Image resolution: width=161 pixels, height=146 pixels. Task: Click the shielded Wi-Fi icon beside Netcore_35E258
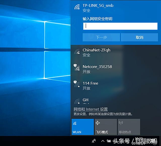point(77,67)
